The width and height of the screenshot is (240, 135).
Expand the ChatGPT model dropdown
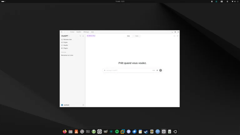65,36
